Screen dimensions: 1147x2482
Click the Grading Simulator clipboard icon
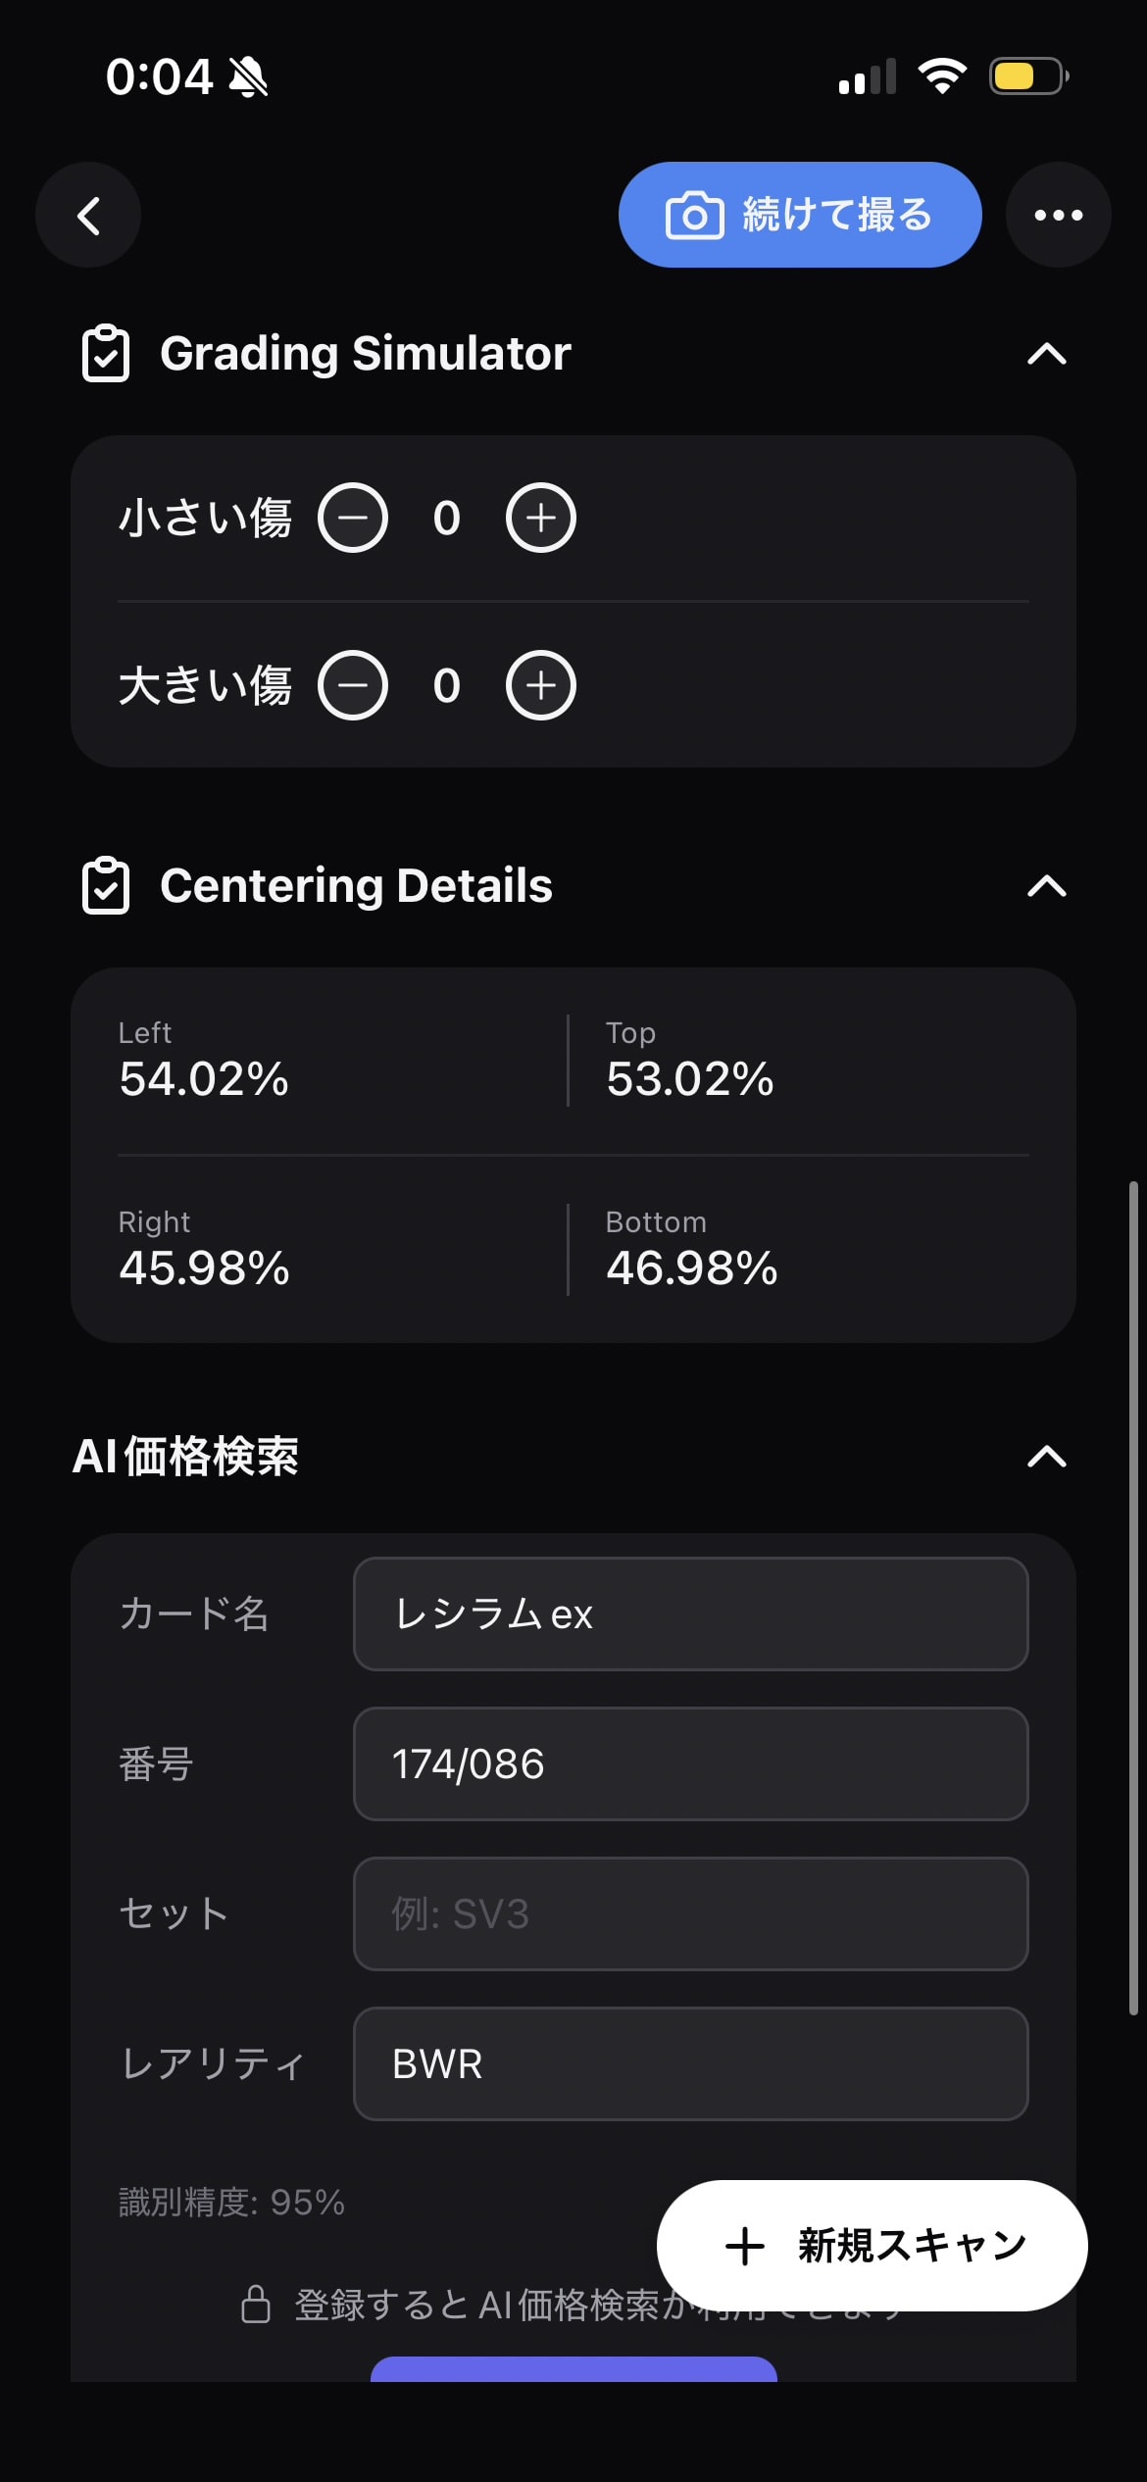coord(106,353)
